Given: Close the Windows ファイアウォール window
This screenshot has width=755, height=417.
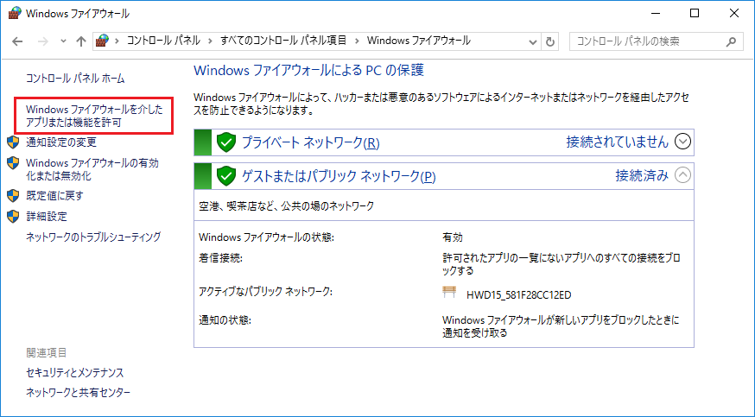Looking at the screenshot, I should (x=733, y=14).
